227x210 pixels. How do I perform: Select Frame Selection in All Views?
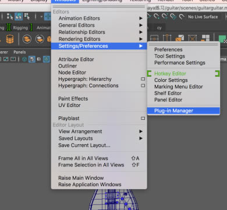(99, 165)
